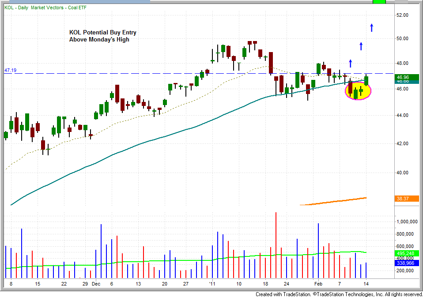Click the 'Dec' label on the date axis

tap(96, 284)
